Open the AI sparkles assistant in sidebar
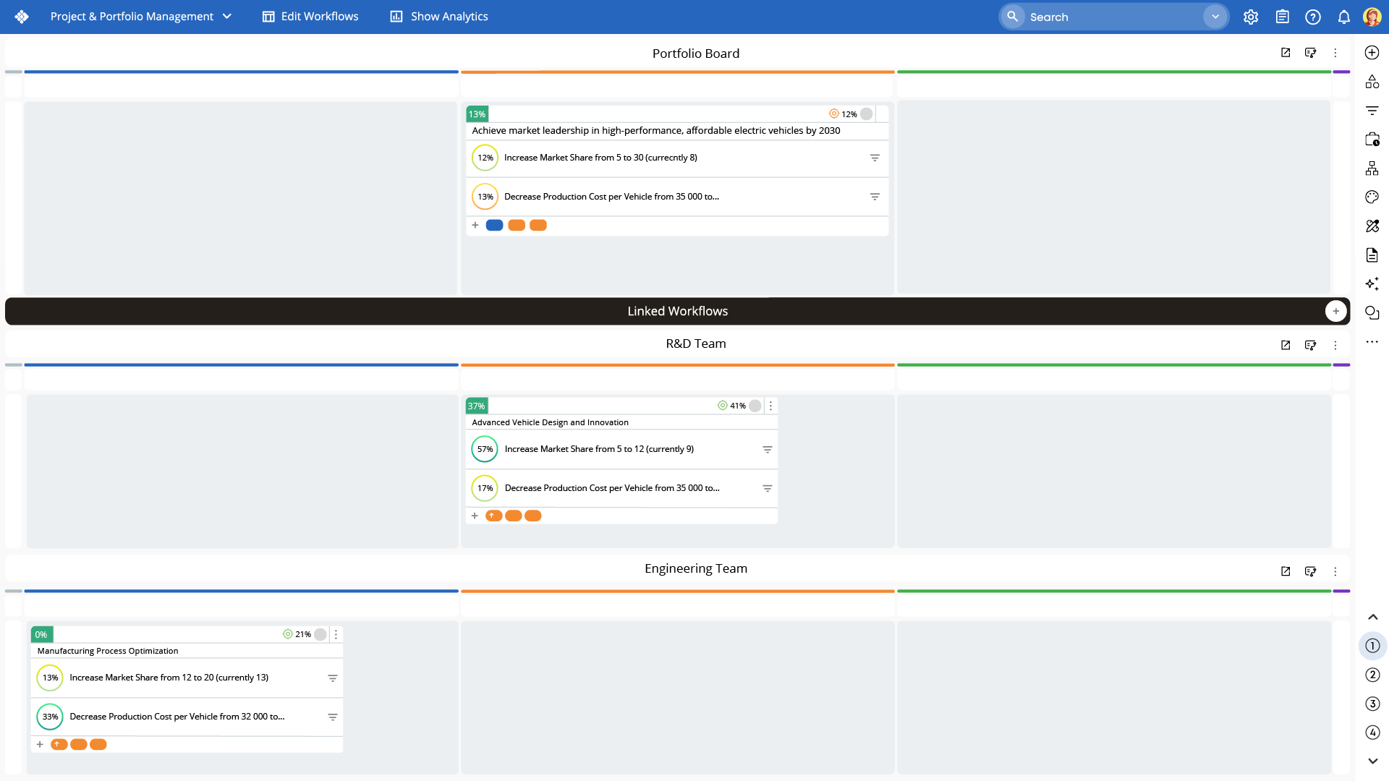Screen dimensions: 1389x781 1372,283
